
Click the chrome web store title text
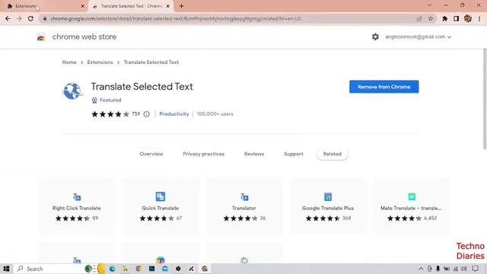84,37
